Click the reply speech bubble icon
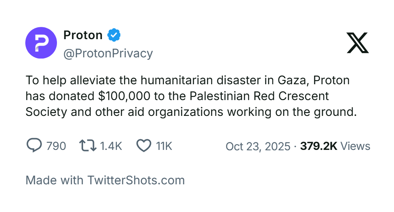This screenshot has width=394, height=212. 34,146
